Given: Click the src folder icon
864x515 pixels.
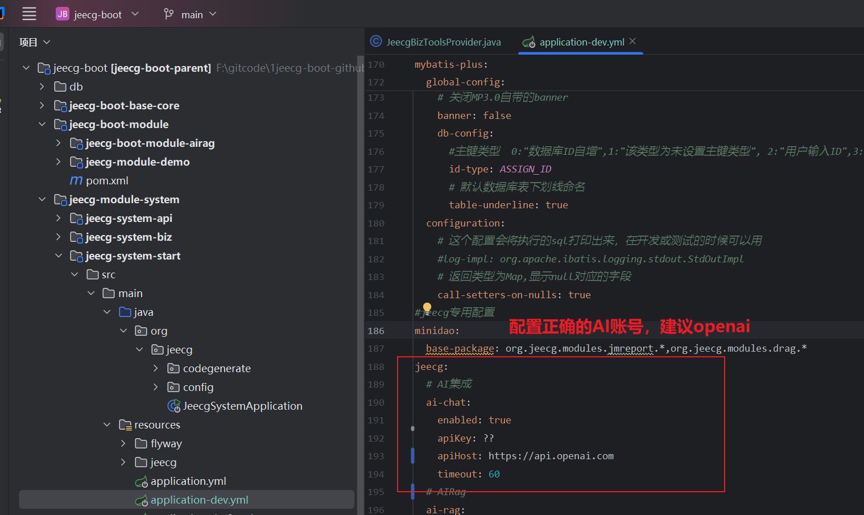Looking at the screenshot, I should point(93,274).
